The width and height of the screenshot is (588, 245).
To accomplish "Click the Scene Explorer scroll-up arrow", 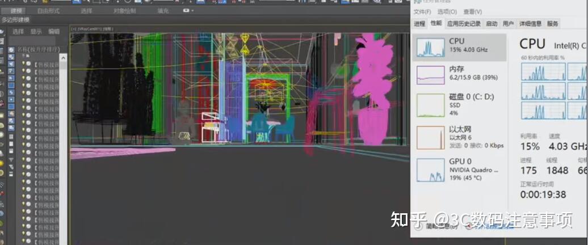I will (x=63, y=58).
